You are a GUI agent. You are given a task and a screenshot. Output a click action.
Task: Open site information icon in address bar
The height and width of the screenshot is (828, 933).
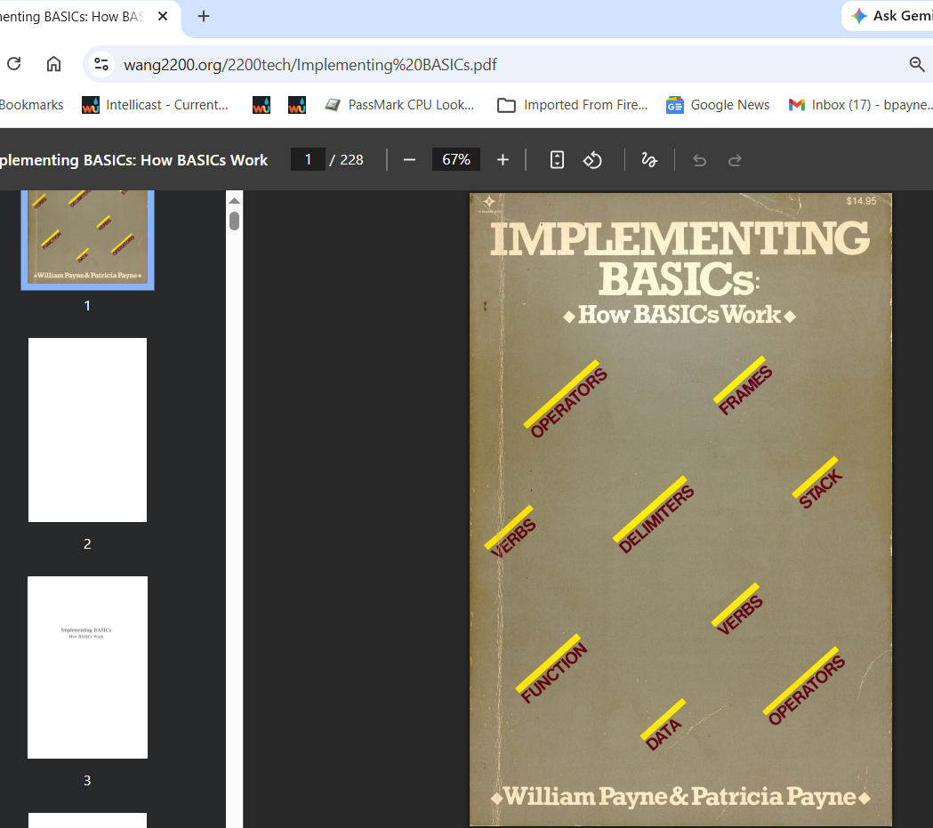pyautogui.click(x=102, y=64)
